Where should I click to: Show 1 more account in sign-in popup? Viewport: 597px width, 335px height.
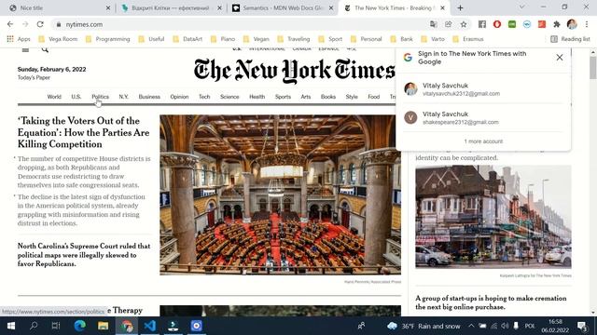(x=483, y=141)
